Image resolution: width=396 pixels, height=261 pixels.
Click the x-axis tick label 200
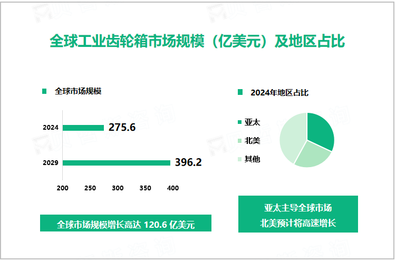62,188
